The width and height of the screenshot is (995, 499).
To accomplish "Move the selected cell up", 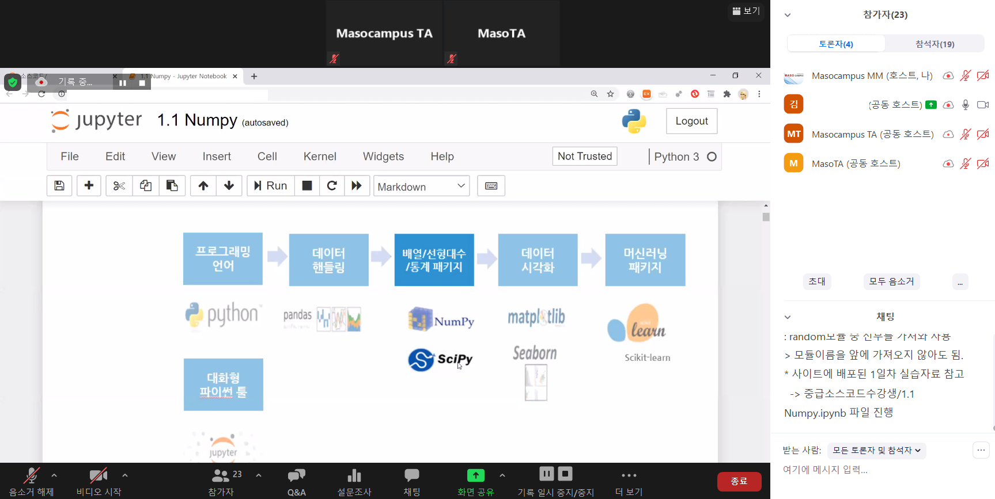I will [x=203, y=185].
